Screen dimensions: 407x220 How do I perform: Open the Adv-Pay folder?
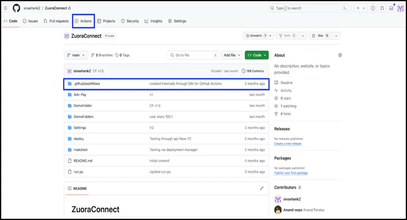80,95
